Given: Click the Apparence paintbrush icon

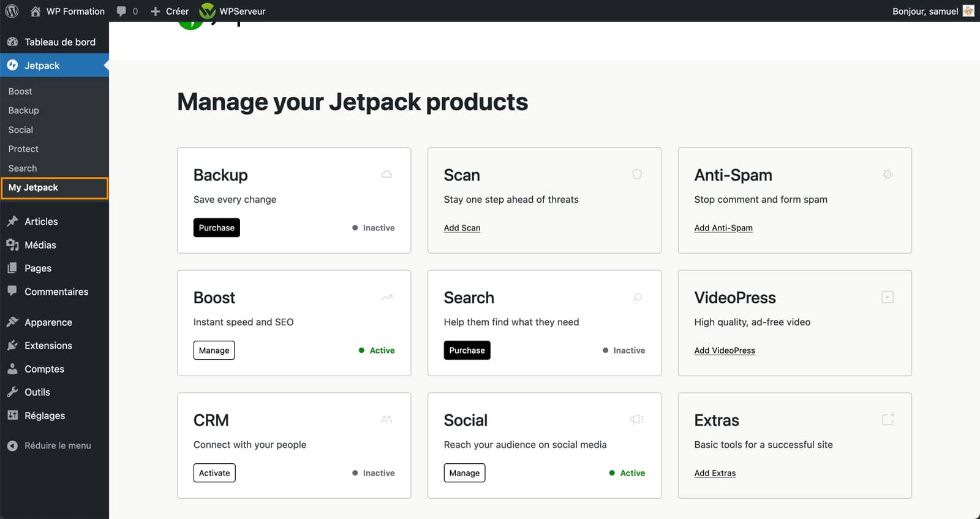Looking at the screenshot, I should 12,322.
